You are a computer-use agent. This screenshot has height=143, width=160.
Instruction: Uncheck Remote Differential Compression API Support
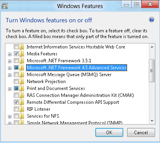tap(16, 102)
